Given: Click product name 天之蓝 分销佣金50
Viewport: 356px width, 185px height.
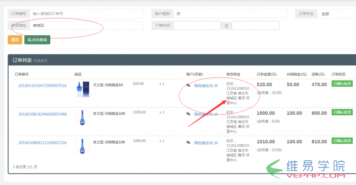Looking at the screenshot, I should pyautogui.click(x=108, y=85).
